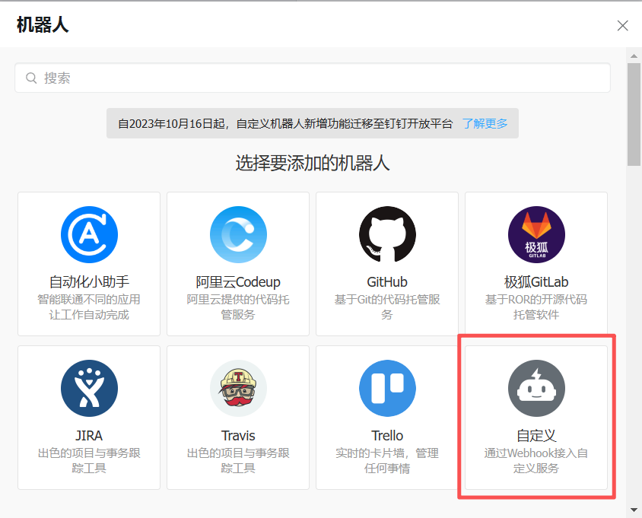
Task: Click the search magnifier icon
Action: pyautogui.click(x=31, y=78)
